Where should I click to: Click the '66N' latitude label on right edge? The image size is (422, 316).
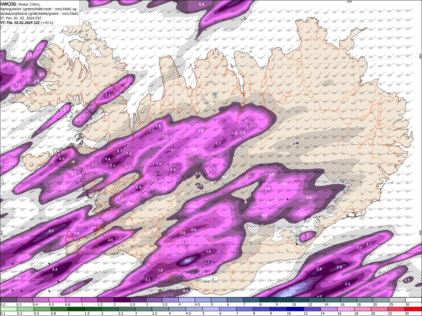420,56
